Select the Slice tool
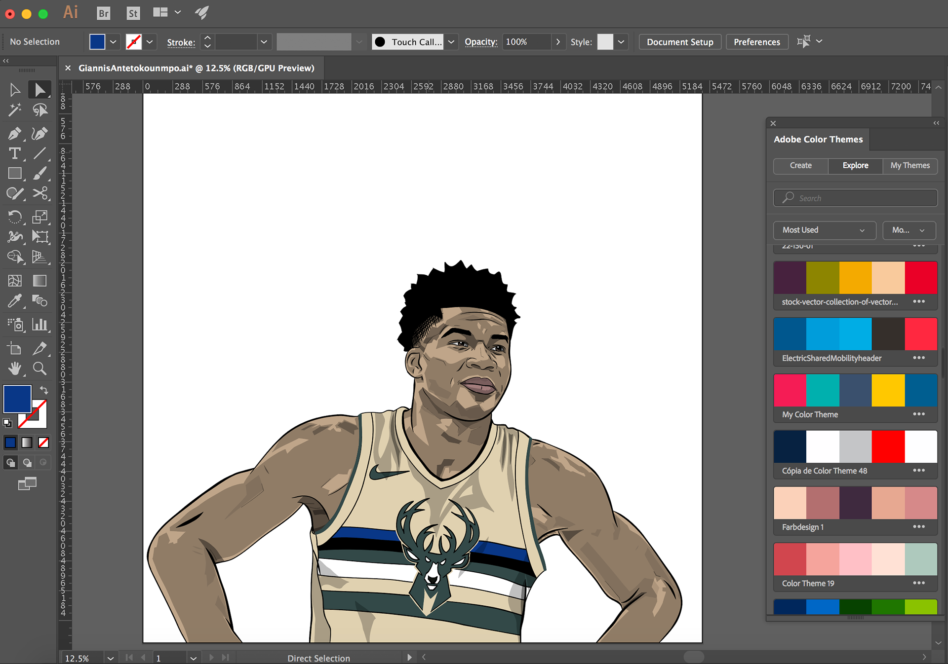Image resolution: width=948 pixels, height=664 pixels. 39,348
